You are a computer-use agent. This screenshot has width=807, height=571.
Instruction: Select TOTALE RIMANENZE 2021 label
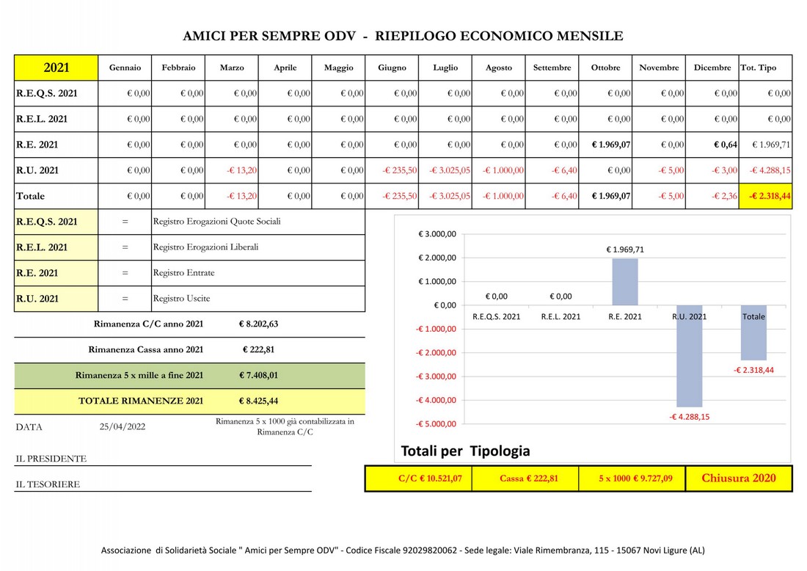141,401
